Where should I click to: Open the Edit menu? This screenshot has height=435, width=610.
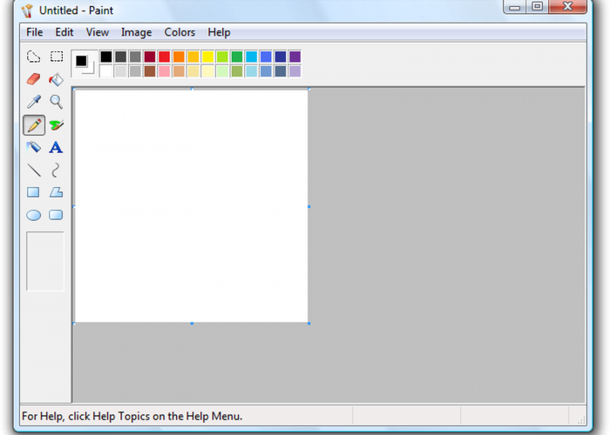pos(64,32)
